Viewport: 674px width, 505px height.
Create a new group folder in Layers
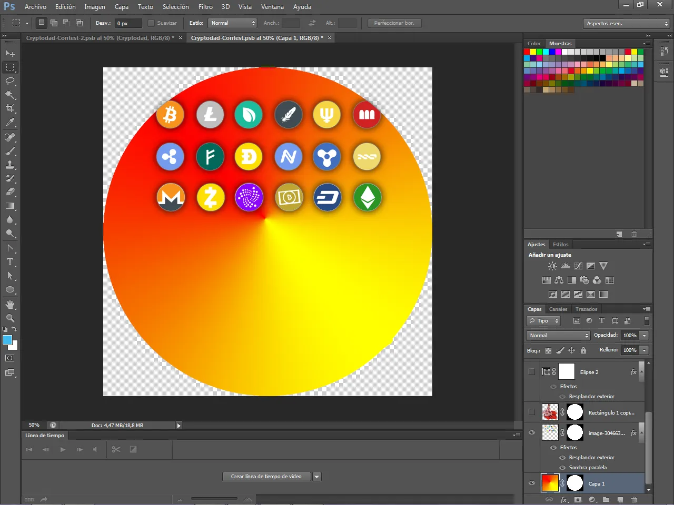coord(606,500)
